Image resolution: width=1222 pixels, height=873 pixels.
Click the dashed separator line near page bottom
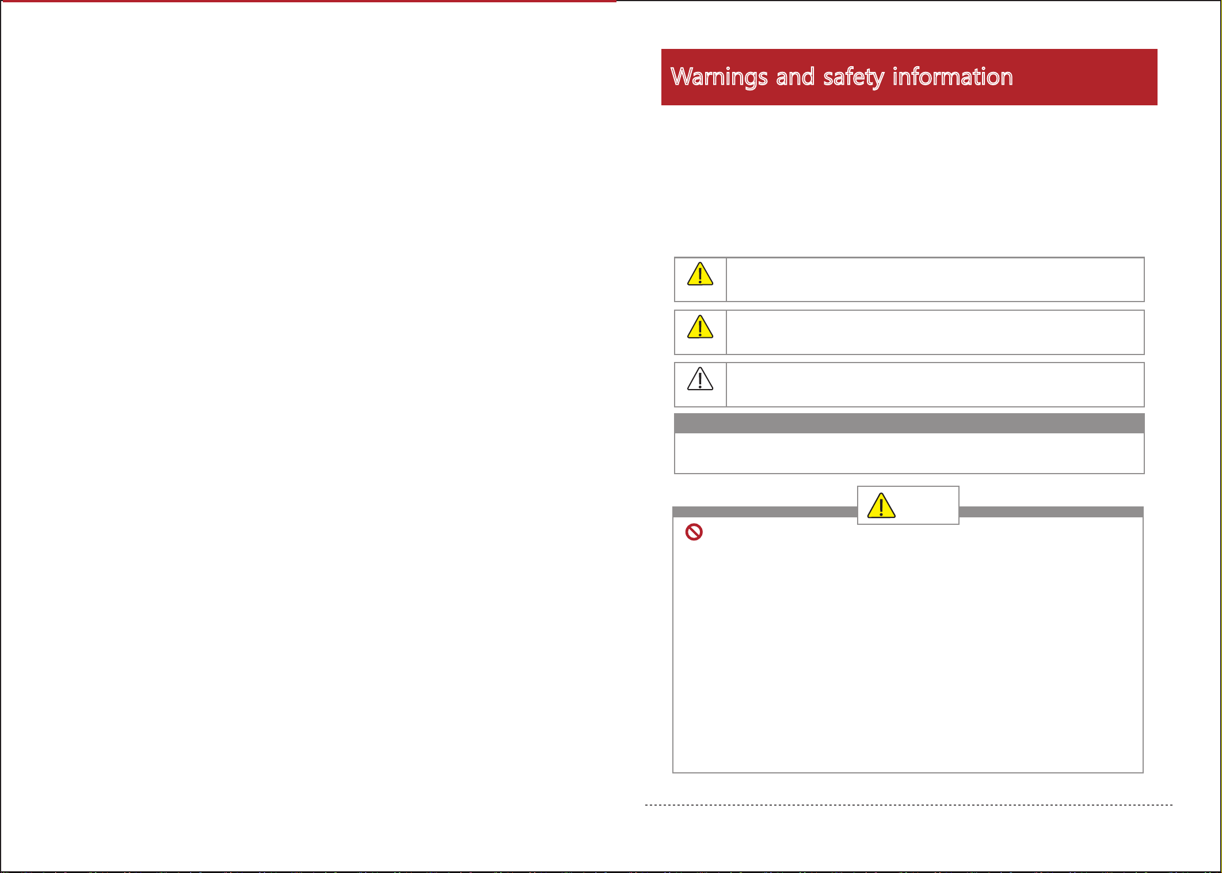point(909,805)
